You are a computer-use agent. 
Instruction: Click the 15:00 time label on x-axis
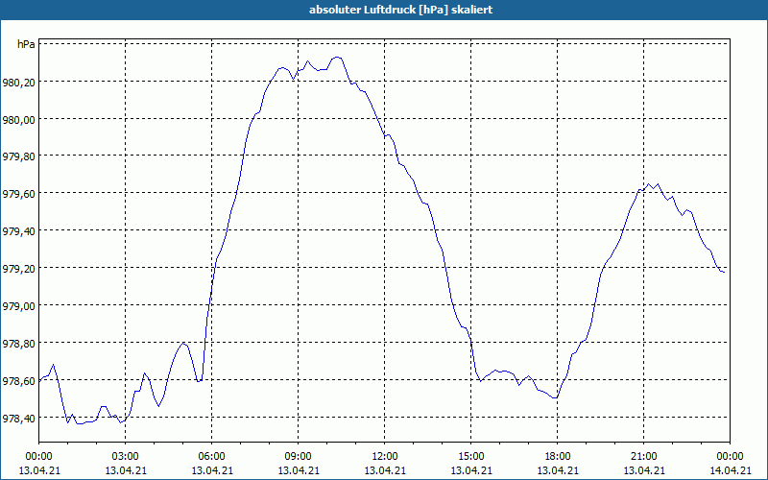[471, 457]
